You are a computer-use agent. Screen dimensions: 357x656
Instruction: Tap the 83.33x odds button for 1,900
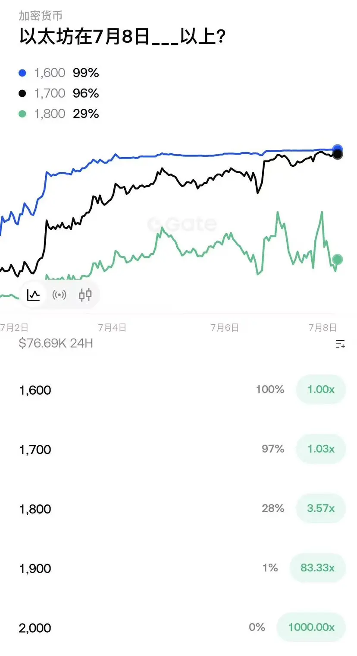(x=317, y=568)
